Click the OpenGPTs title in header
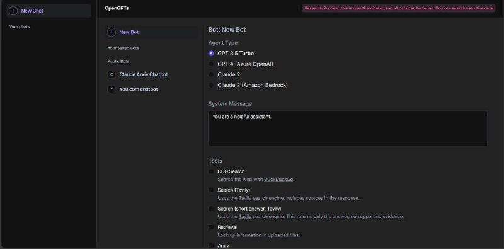 point(117,8)
